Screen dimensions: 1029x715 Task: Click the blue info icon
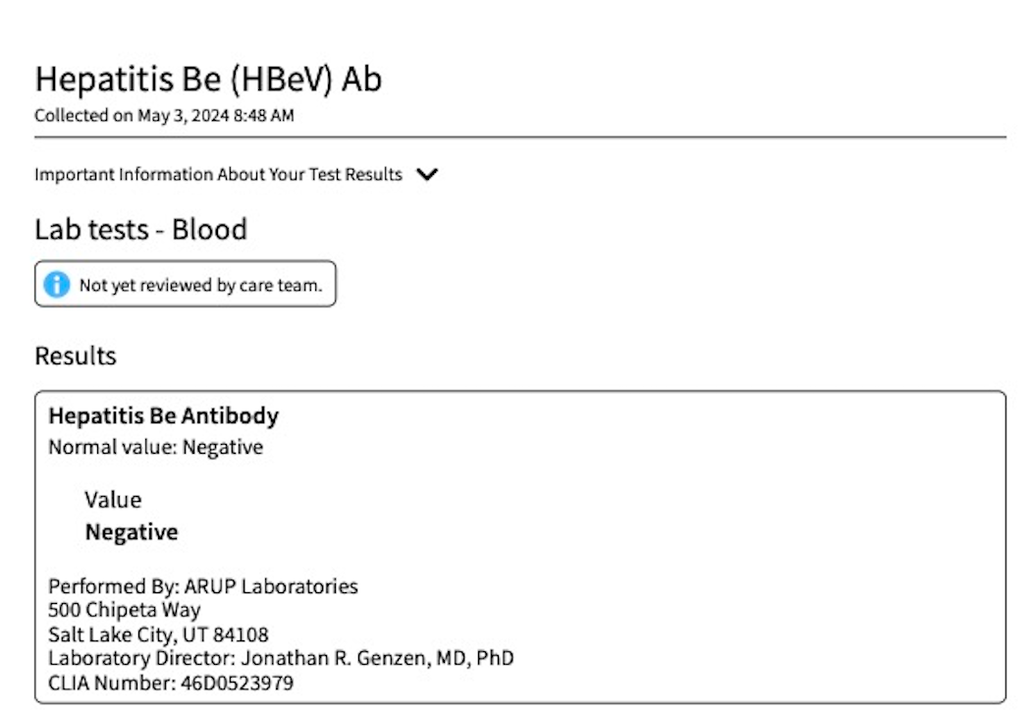56,284
